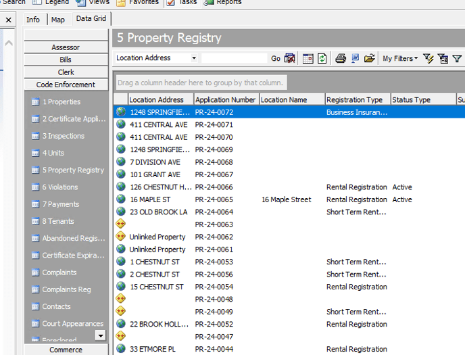Image resolution: width=465 pixels, height=355 pixels.
Task: Open the 4 Units view
Action: coord(48,153)
